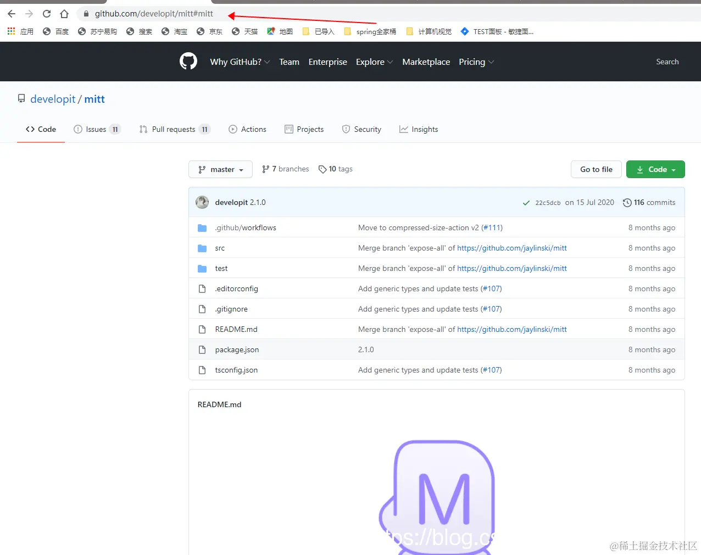The width and height of the screenshot is (701, 555).
Task: Click the Go to file button
Action: [x=596, y=169]
